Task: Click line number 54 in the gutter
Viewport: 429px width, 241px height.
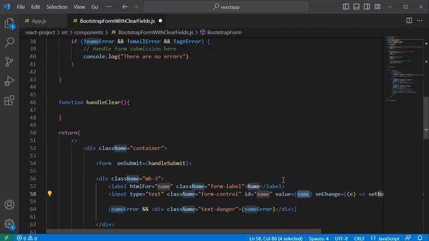Action: 33,163
